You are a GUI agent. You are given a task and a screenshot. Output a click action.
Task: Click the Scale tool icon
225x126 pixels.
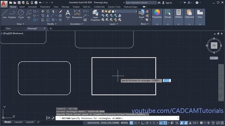(48, 20)
